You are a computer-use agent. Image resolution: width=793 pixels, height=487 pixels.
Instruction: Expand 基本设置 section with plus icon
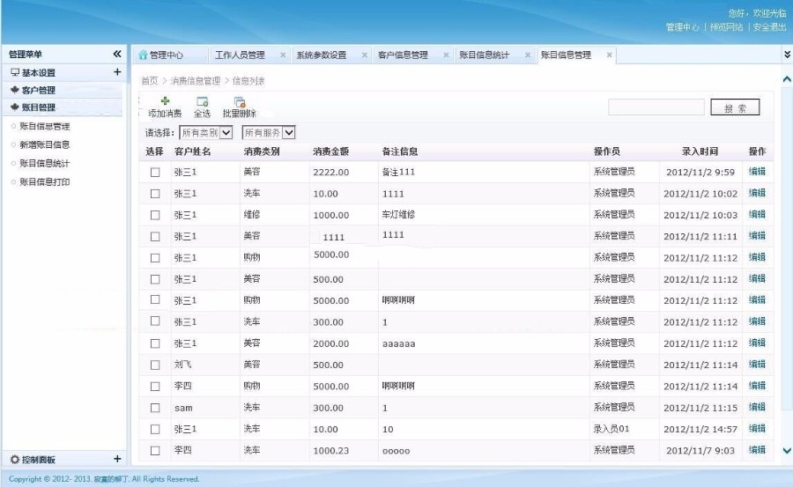[117, 72]
